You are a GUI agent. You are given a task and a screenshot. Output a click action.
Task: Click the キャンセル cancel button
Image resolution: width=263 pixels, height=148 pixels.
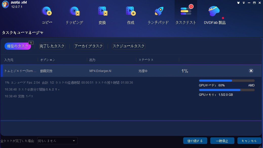[x=249, y=141]
